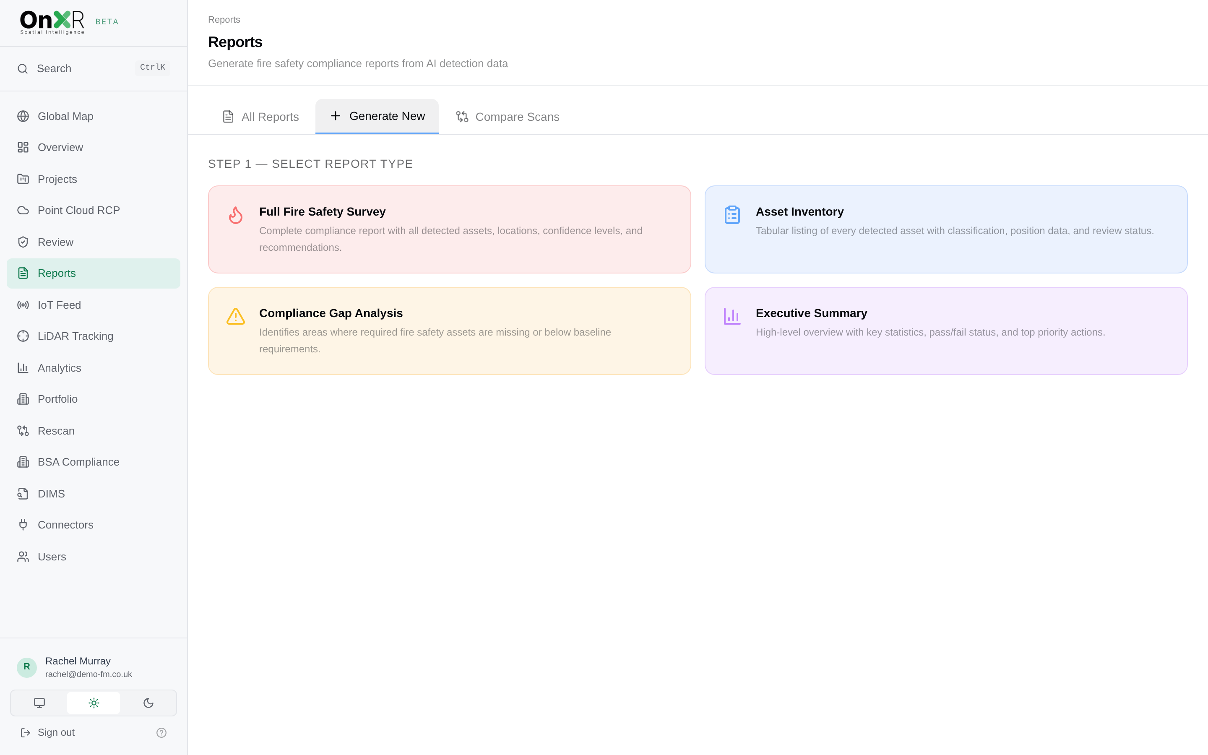Click the plus icon on Generate New
The height and width of the screenshot is (755, 1208).
336,116
